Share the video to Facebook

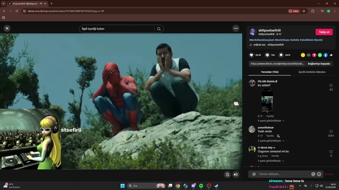[325, 55]
